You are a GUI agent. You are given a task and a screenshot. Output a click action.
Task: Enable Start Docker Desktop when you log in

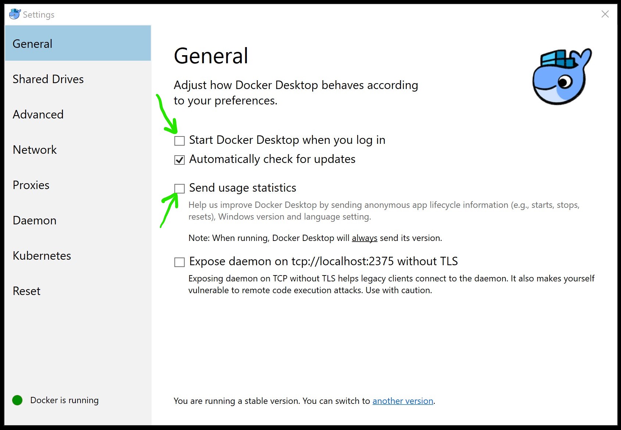click(x=180, y=141)
